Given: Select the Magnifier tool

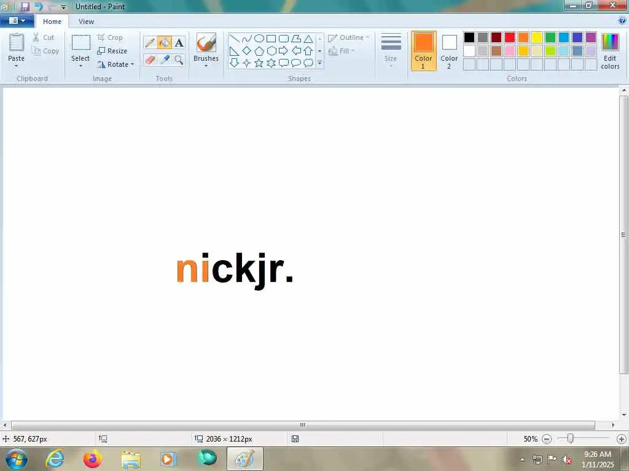Looking at the screenshot, I should tap(179, 60).
